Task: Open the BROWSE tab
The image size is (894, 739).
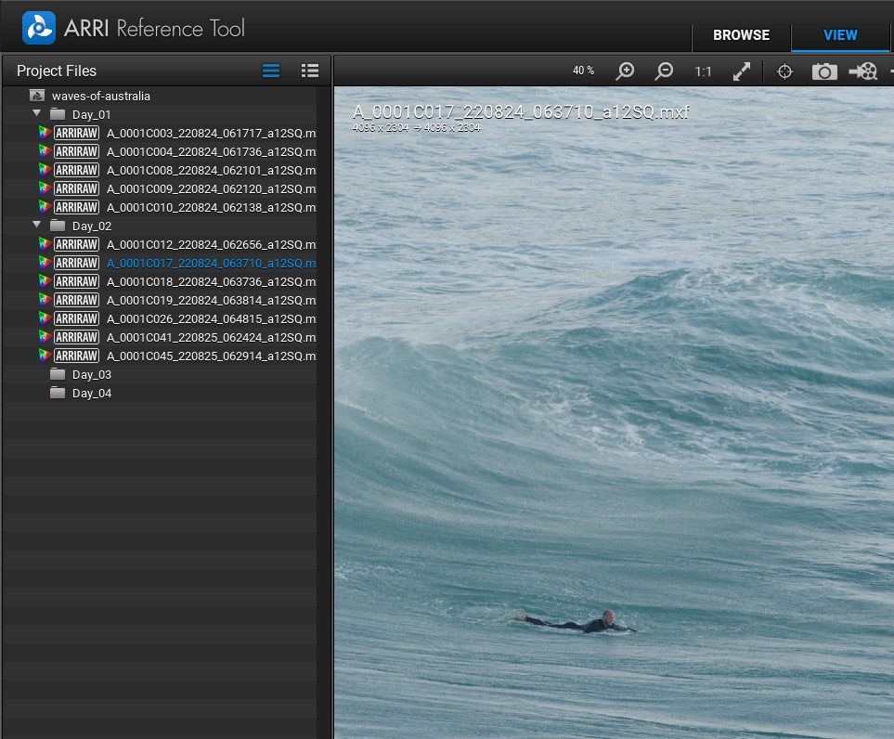Action: click(x=741, y=35)
